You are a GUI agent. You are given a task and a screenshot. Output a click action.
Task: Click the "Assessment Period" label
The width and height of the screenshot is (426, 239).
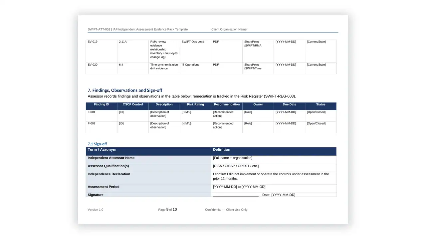pos(104,187)
